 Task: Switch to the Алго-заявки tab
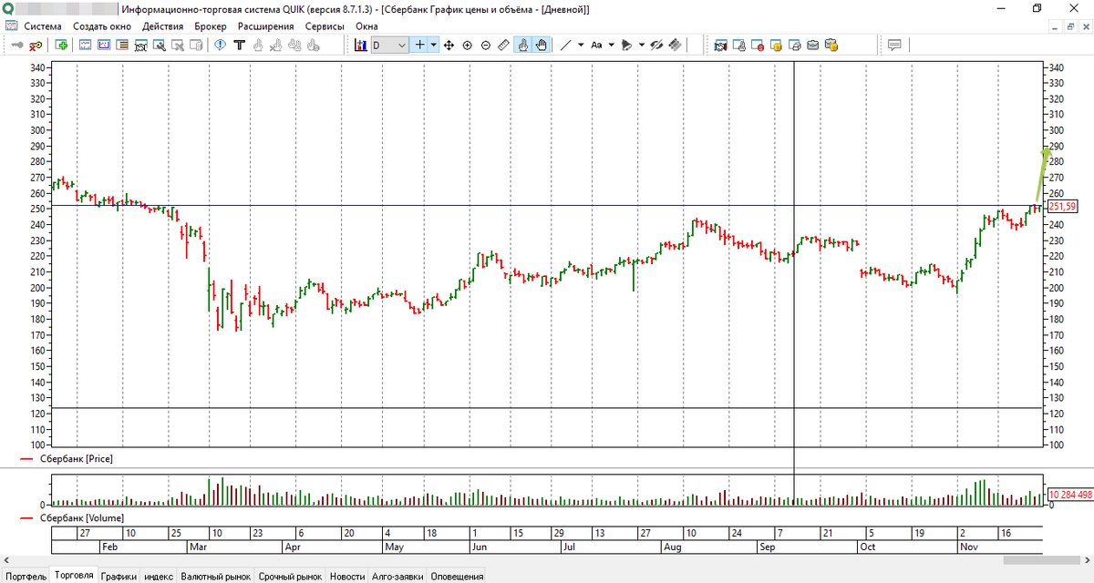[x=397, y=576]
